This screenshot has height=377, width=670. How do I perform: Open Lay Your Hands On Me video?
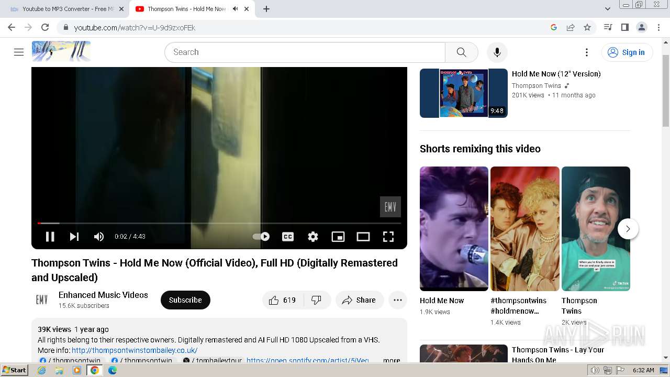tap(558, 354)
